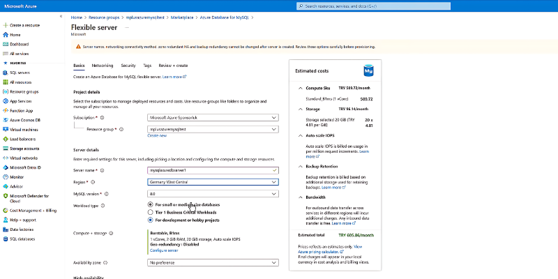This screenshot has width=558, height=279.
Task: Switch to the Security tab
Action: tap(128, 66)
